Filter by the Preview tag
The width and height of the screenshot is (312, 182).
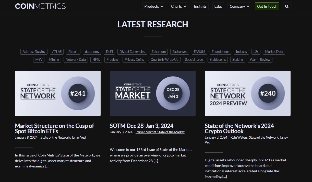tap(112, 59)
